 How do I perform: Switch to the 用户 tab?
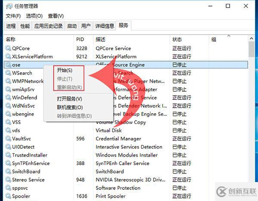(x=86, y=26)
